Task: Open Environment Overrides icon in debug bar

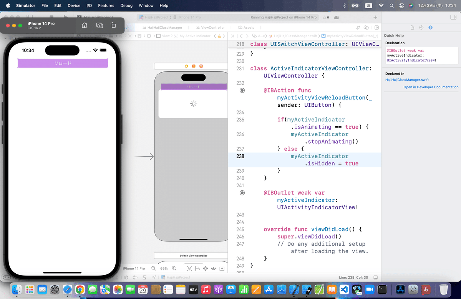Action: point(144,278)
